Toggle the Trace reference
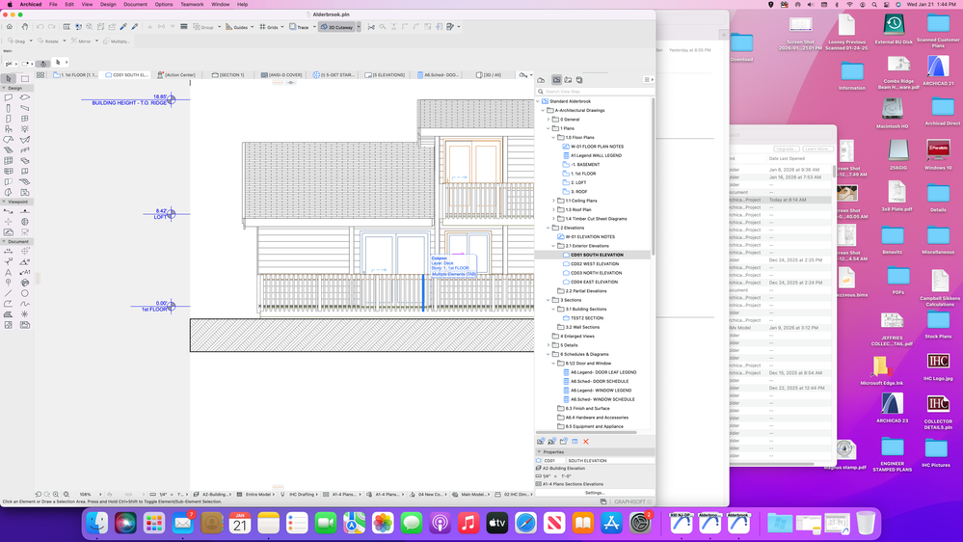Viewport: 963px width, 542px height. point(299,27)
